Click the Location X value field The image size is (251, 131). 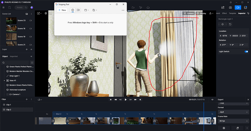[x=223, y=36]
